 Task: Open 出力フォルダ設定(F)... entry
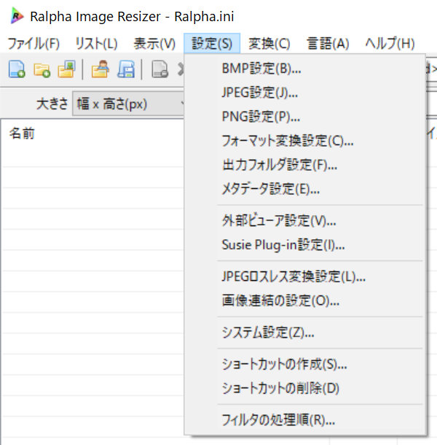tap(305, 165)
